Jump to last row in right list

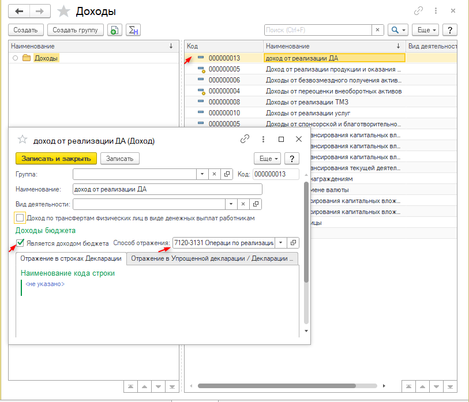450,386
